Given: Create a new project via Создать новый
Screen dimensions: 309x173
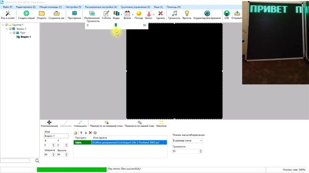Looking at the screenshot, I should coord(26,13).
